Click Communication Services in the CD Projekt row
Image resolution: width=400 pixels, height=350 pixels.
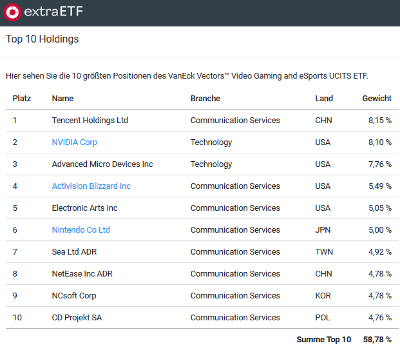[x=235, y=317]
